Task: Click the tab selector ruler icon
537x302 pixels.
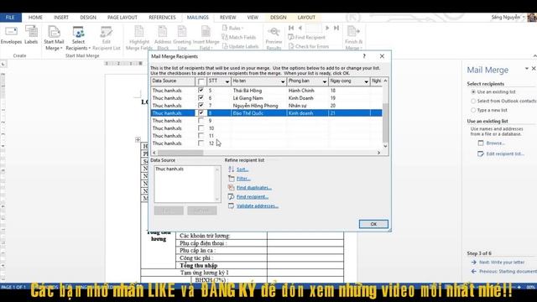Action: click(x=3, y=64)
